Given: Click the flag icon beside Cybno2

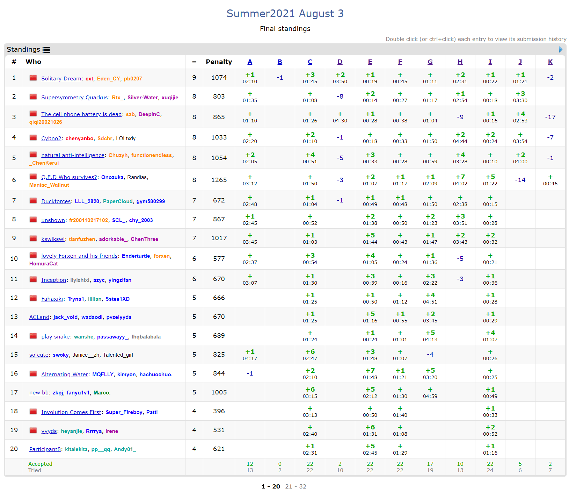Looking at the screenshot, I should click(x=33, y=138).
